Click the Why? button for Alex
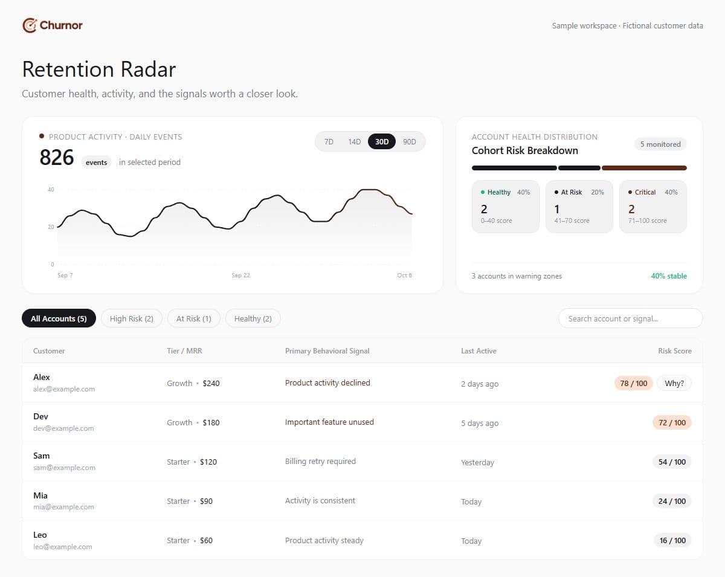The height and width of the screenshot is (577, 725). tap(674, 383)
